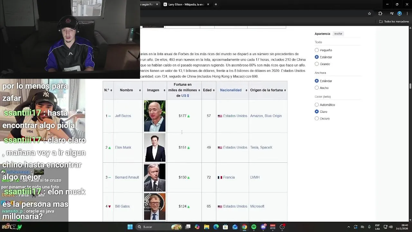Click the microphone tray icon
The height and width of the screenshot is (232, 412).
(x=369, y=227)
